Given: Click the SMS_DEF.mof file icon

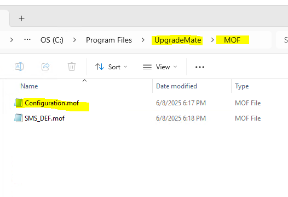Looking at the screenshot, I should (19, 118).
